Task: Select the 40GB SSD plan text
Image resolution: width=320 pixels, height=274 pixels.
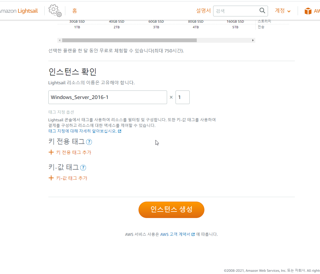Action: (x=116, y=21)
